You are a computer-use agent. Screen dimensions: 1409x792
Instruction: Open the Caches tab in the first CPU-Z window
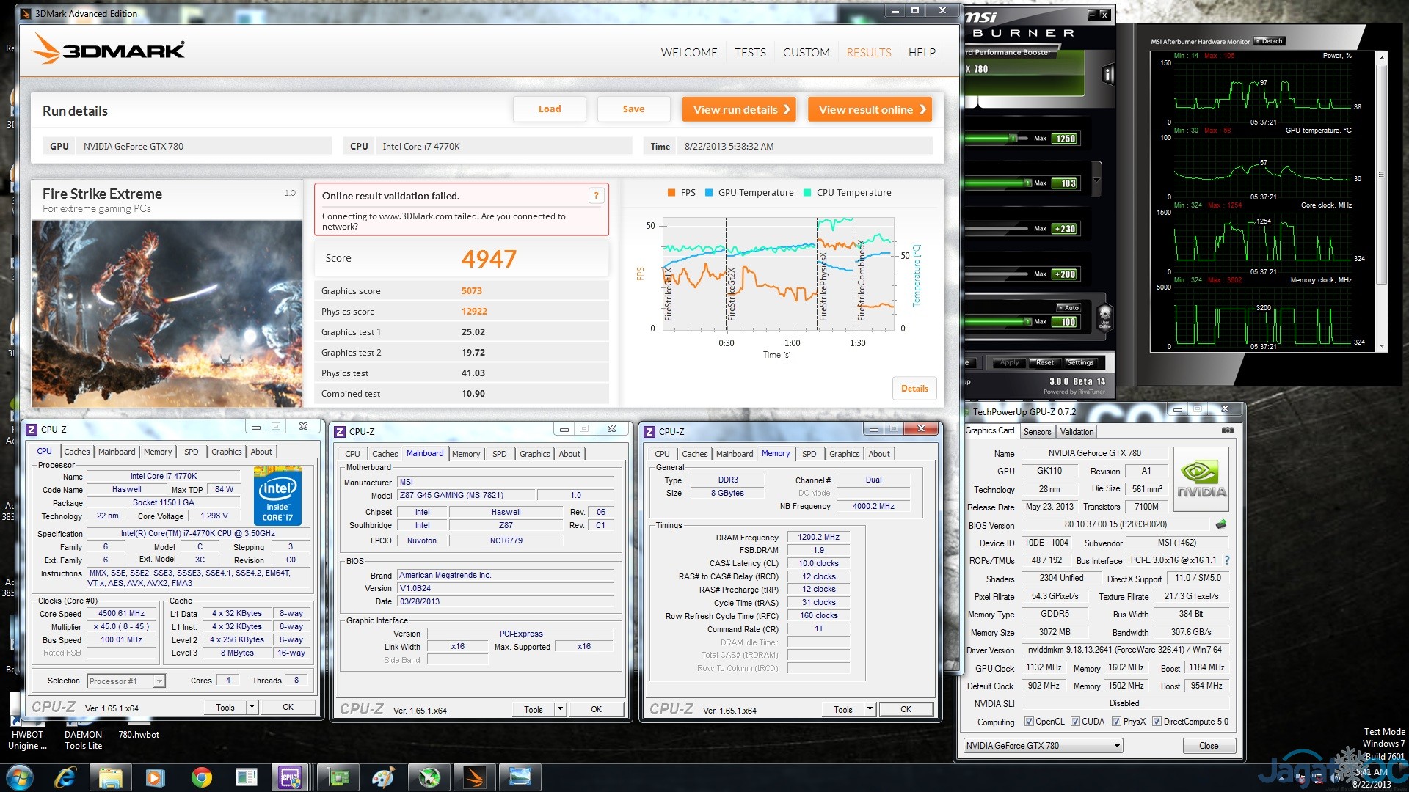[x=76, y=452]
